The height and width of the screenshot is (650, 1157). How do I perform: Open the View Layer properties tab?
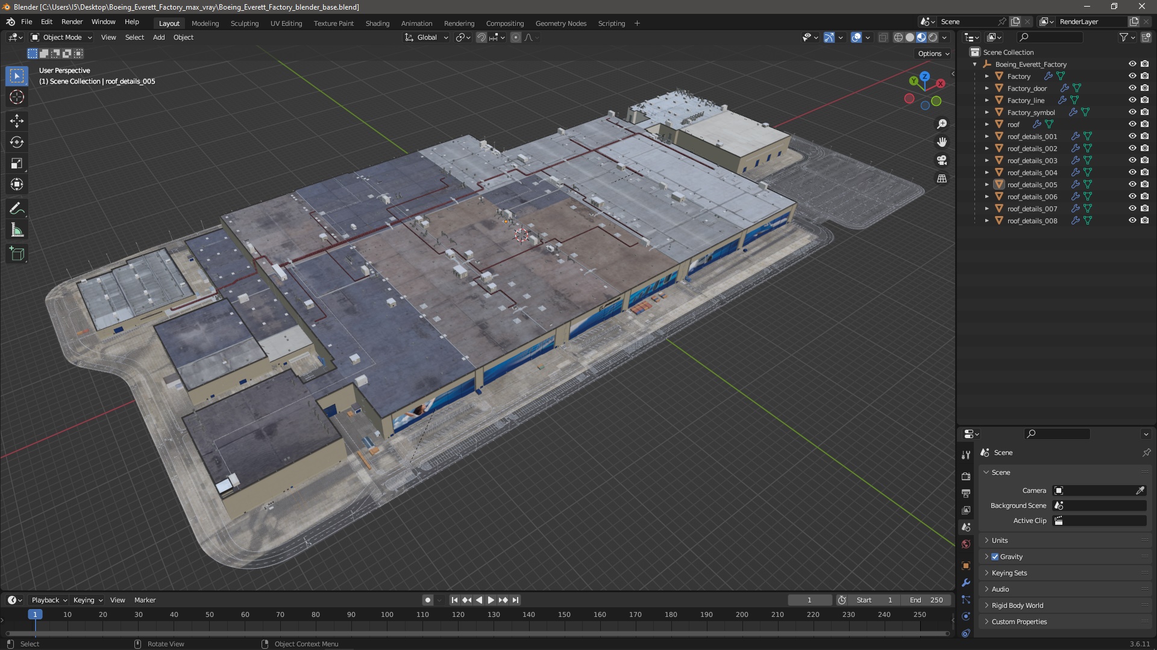966,510
